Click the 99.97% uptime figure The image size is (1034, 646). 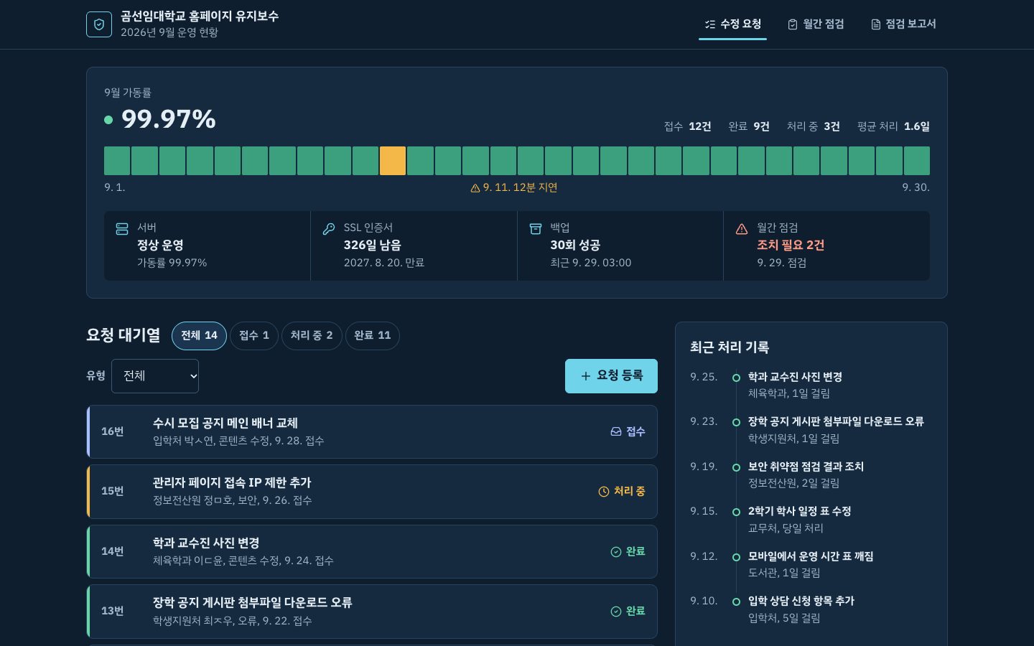point(169,119)
